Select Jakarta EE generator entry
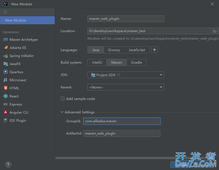This screenshot has width=219, height=170. [x=27, y=47]
